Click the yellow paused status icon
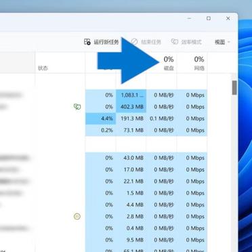The width and height of the screenshot is (252, 252). (77, 217)
